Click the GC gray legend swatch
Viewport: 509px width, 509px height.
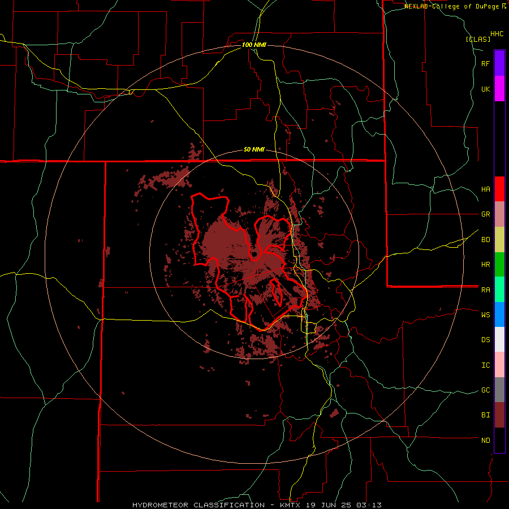(x=499, y=390)
